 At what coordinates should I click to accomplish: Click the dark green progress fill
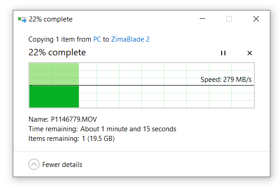point(54,97)
